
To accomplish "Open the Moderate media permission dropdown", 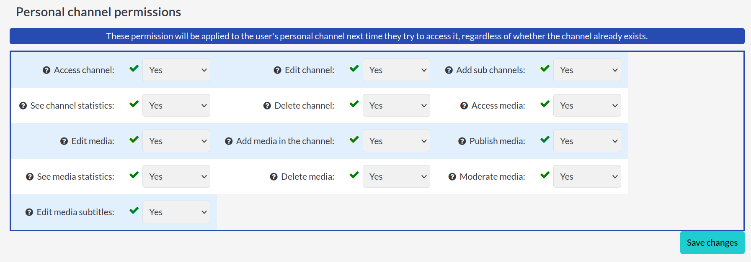I will (x=587, y=176).
